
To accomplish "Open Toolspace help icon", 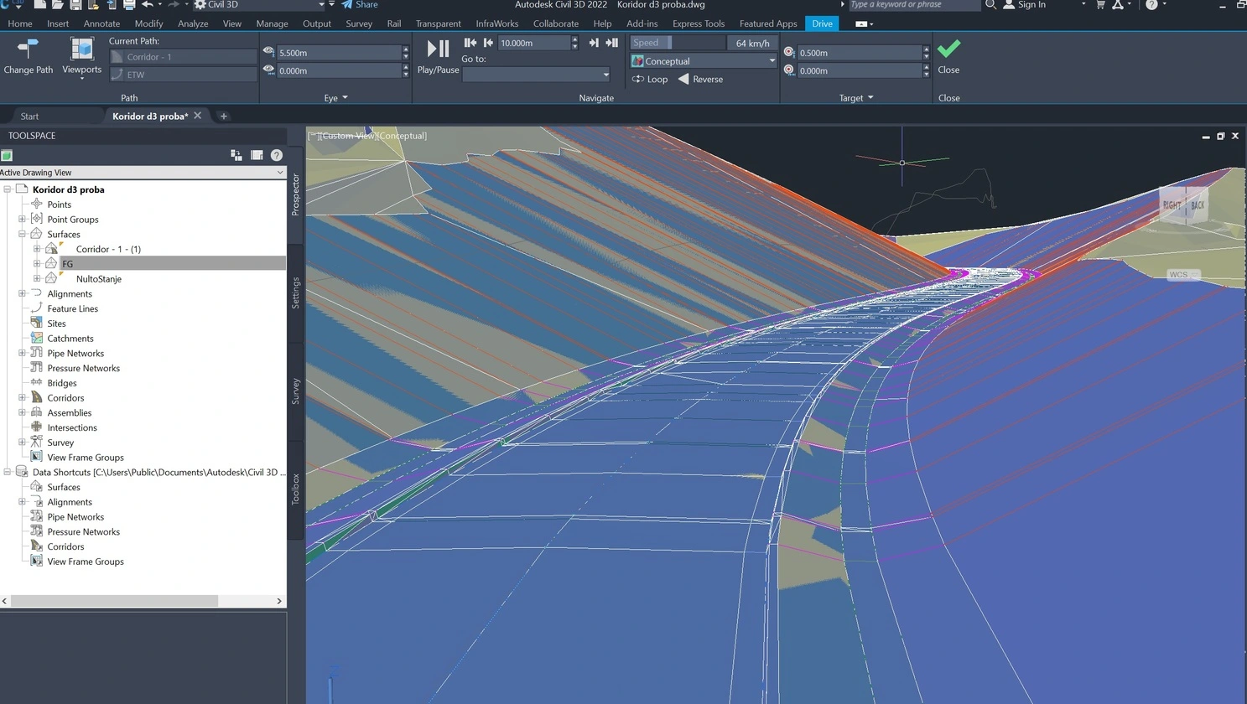I will 277,155.
